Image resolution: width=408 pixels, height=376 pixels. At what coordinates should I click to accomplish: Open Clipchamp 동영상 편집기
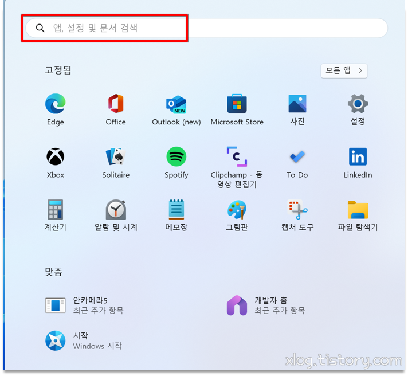click(x=237, y=156)
